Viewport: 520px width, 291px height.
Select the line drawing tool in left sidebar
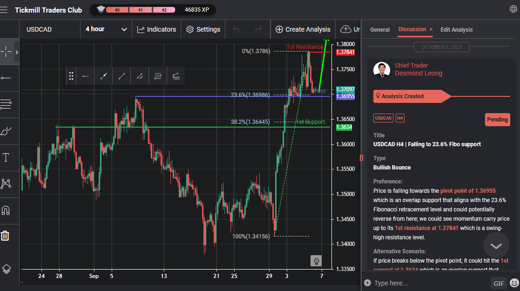[6, 78]
